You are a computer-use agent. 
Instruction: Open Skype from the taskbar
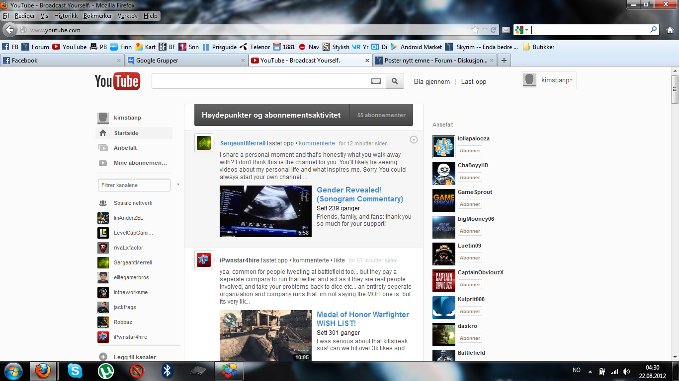pyautogui.click(x=75, y=371)
